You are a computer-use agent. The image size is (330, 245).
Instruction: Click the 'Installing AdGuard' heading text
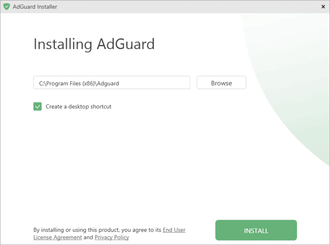[x=94, y=44]
